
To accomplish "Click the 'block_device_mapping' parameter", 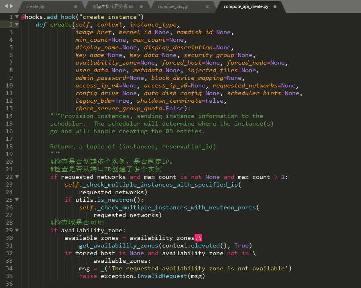I will (x=187, y=77).
